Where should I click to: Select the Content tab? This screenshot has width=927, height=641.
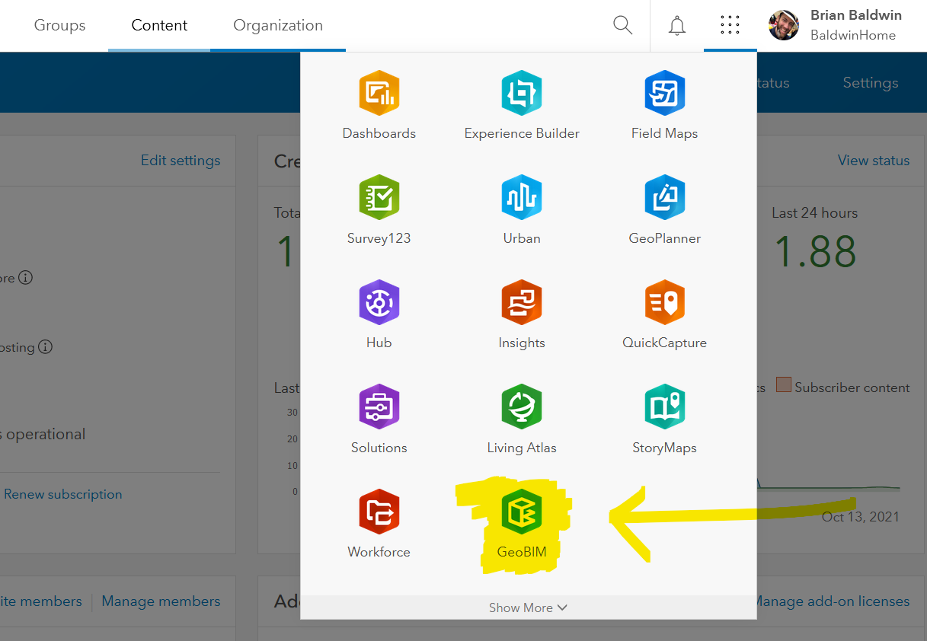click(x=159, y=25)
